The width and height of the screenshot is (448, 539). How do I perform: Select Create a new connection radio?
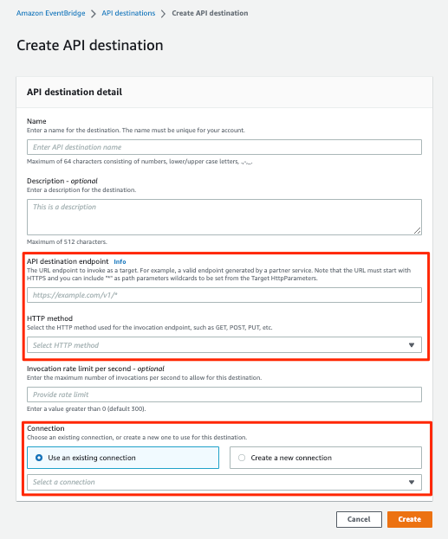click(242, 458)
